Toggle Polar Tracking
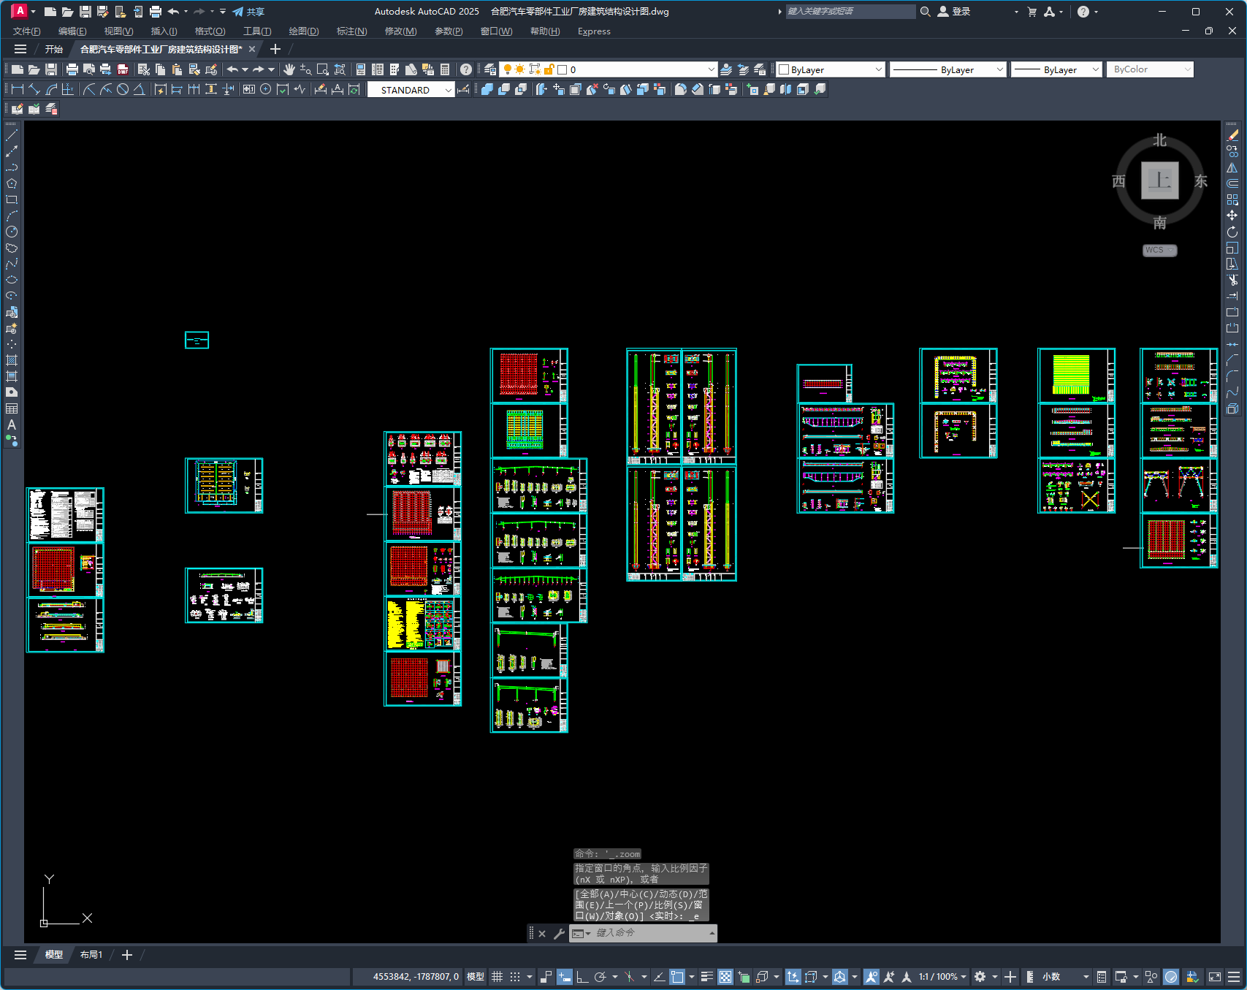 pos(600,977)
